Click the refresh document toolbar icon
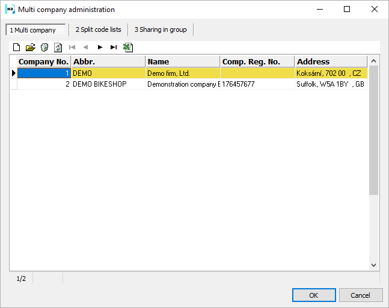 click(58, 47)
